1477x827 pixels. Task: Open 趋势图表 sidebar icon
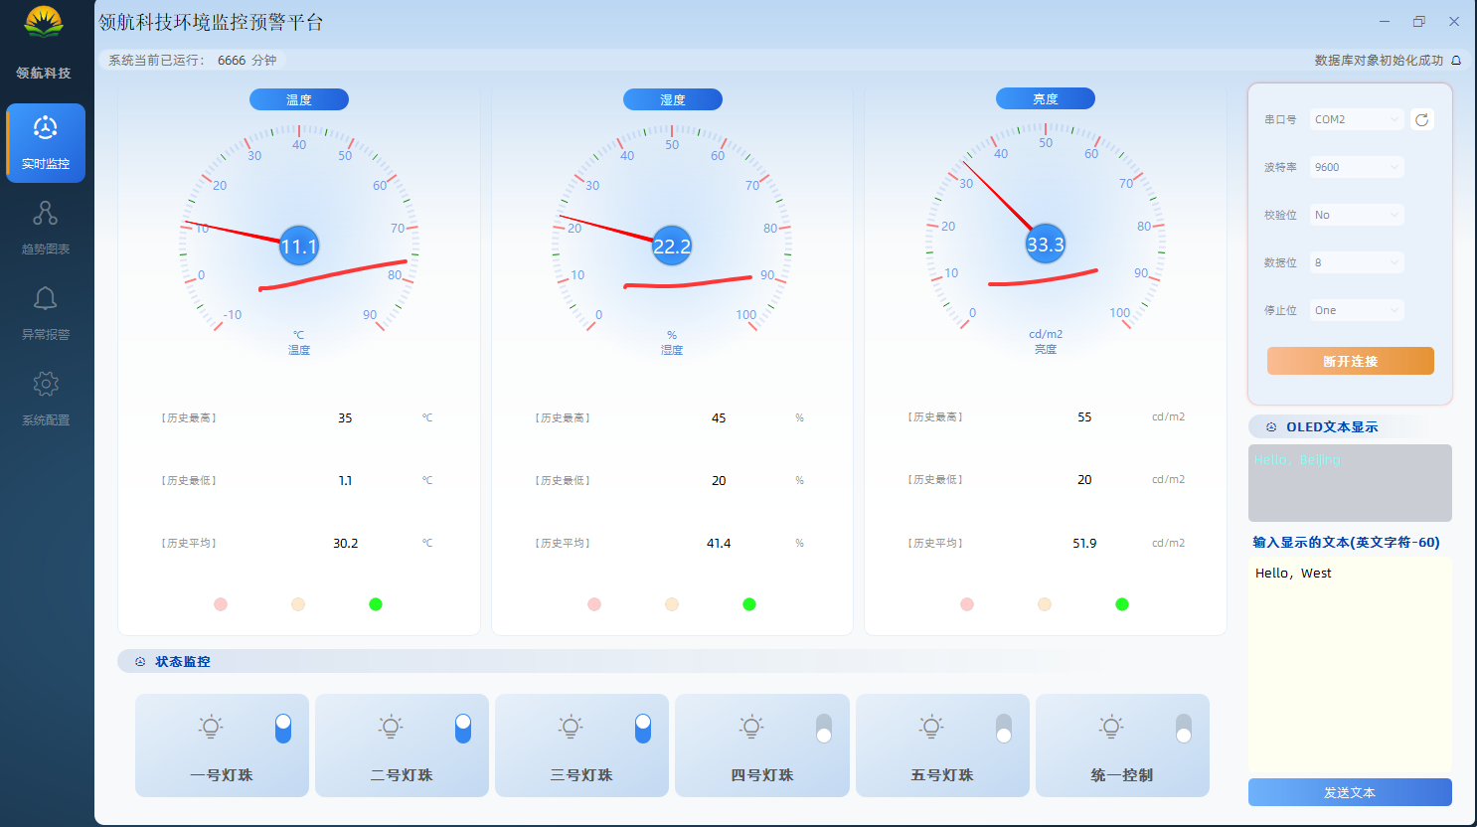click(x=46, y=213)
